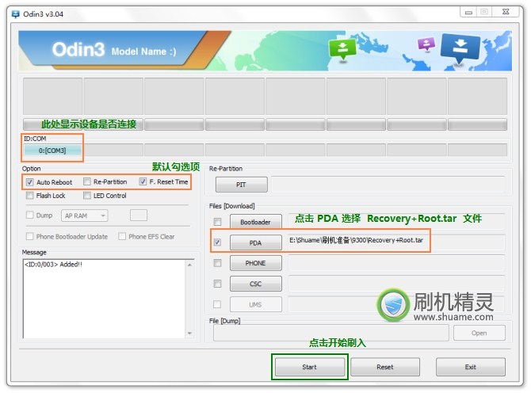
Task: Uncheck the PDA file checkbox
Action: pyautogui.click(x=217, y=242)
